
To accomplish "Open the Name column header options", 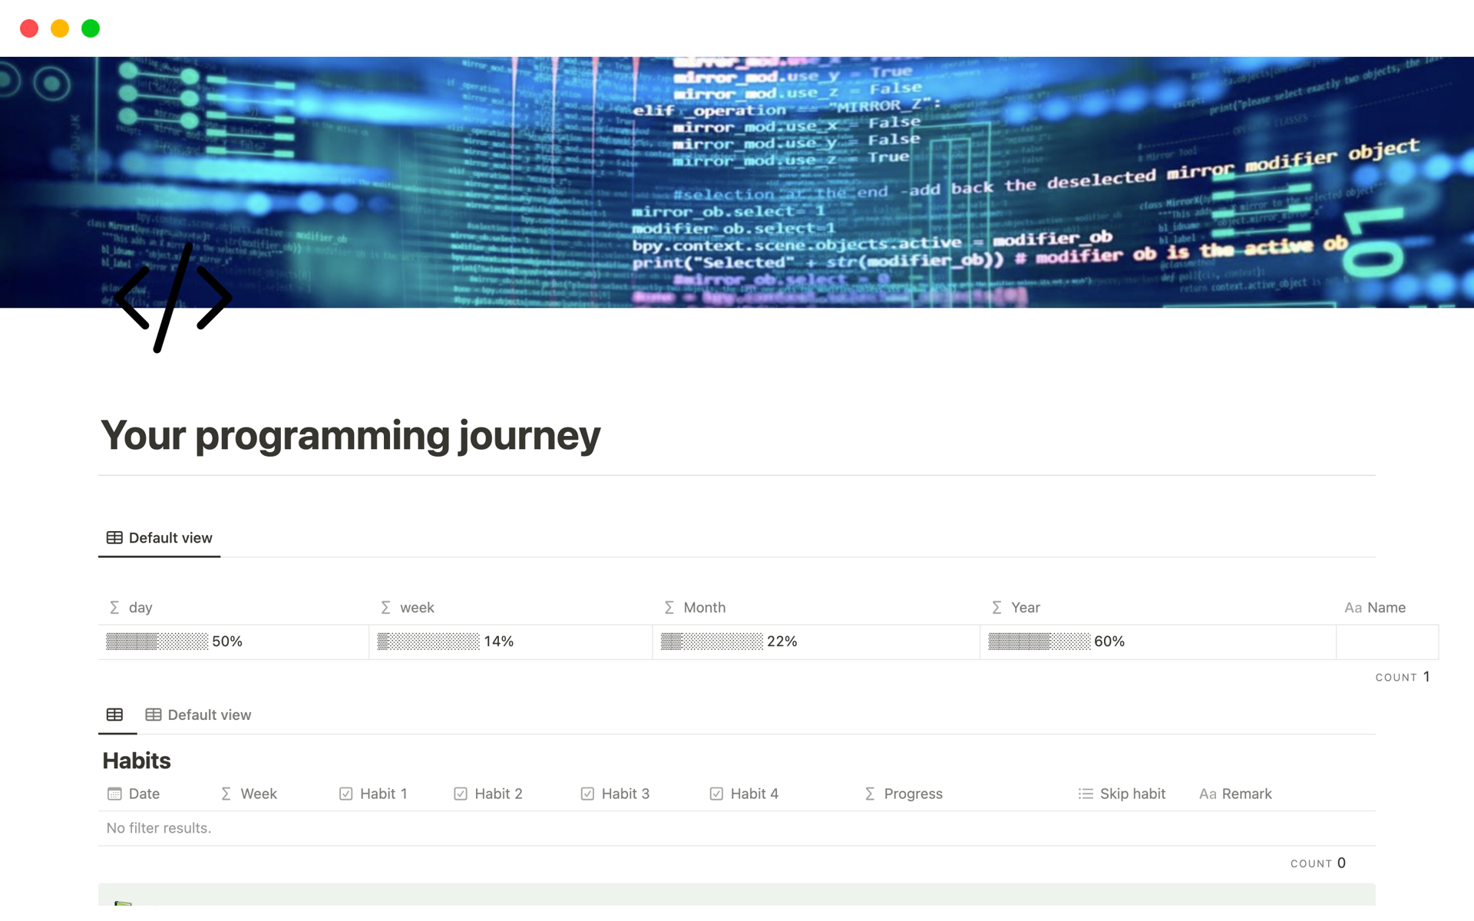I will (x=1386, y=607).
